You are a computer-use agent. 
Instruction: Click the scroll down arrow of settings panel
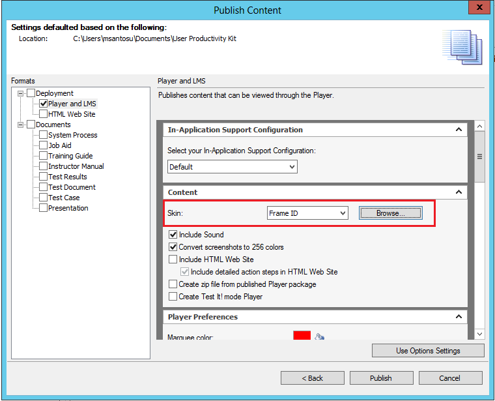pyautogui.click(x=479, y=334)
